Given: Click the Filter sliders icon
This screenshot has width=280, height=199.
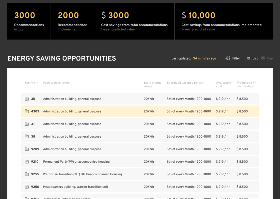Looking at the screenshot, I should [228, 58].
